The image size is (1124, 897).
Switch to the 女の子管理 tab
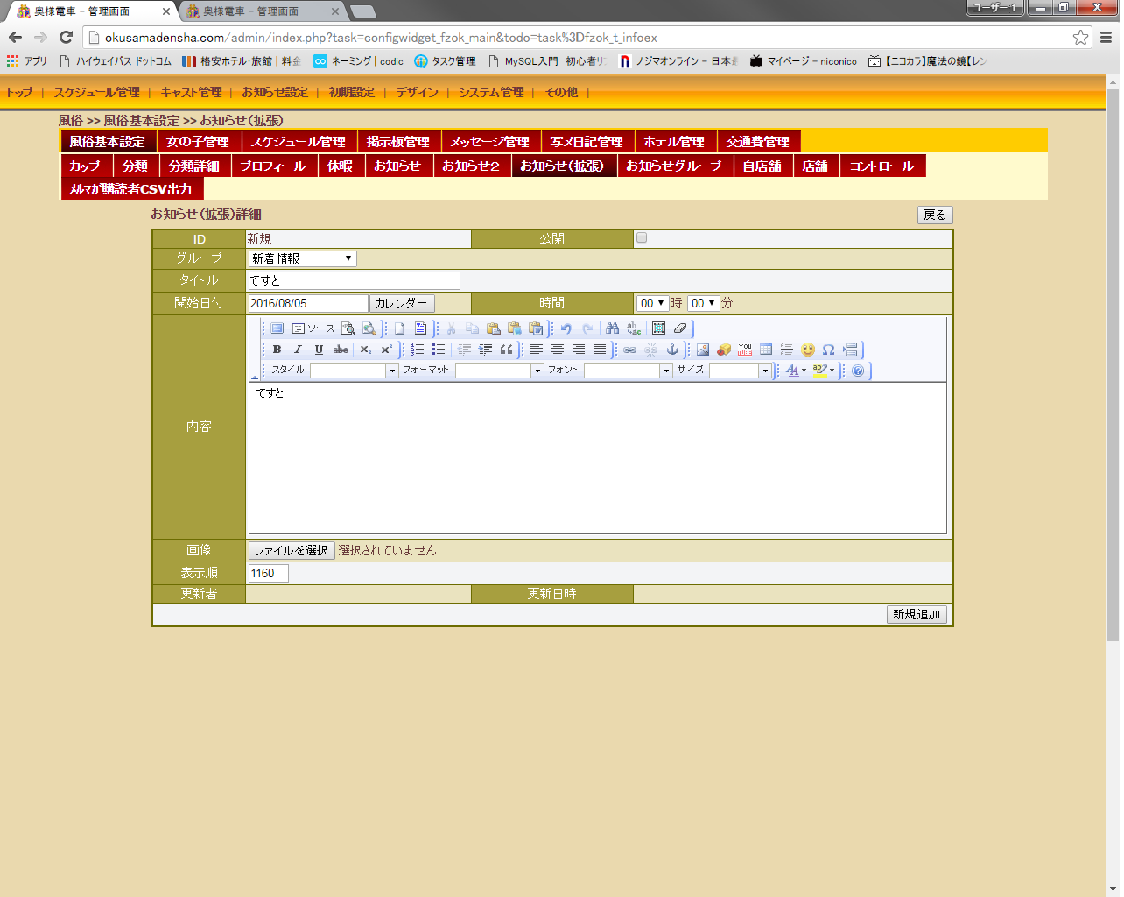[x=198, y=141]
